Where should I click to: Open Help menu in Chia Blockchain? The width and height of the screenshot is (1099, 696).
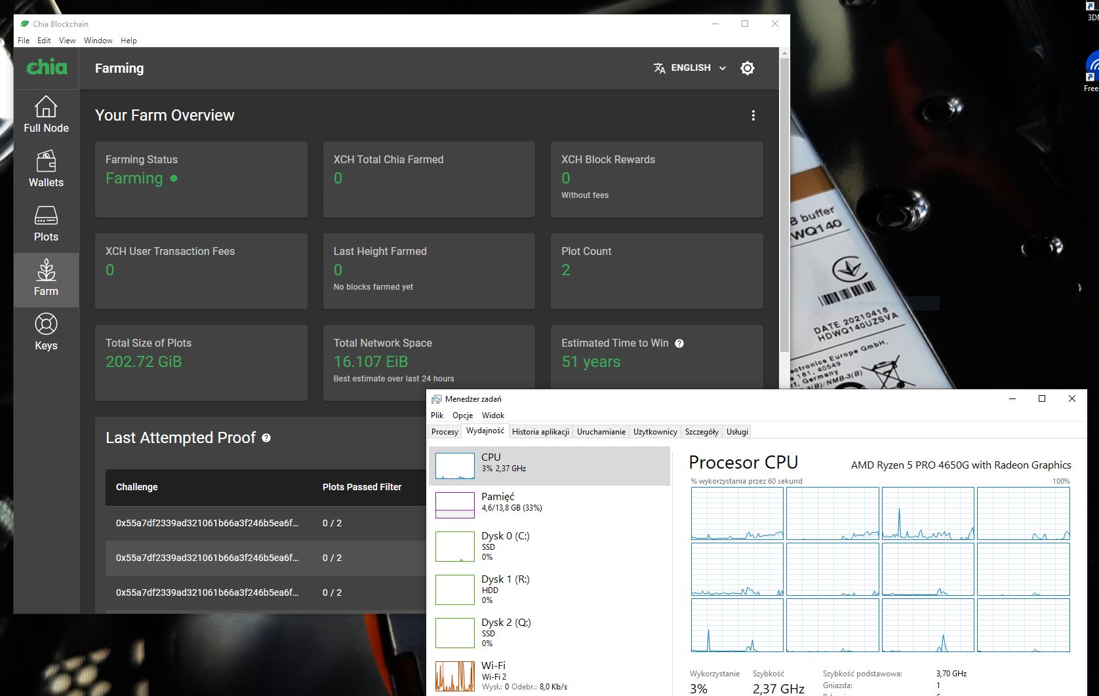tap(129, 41)
